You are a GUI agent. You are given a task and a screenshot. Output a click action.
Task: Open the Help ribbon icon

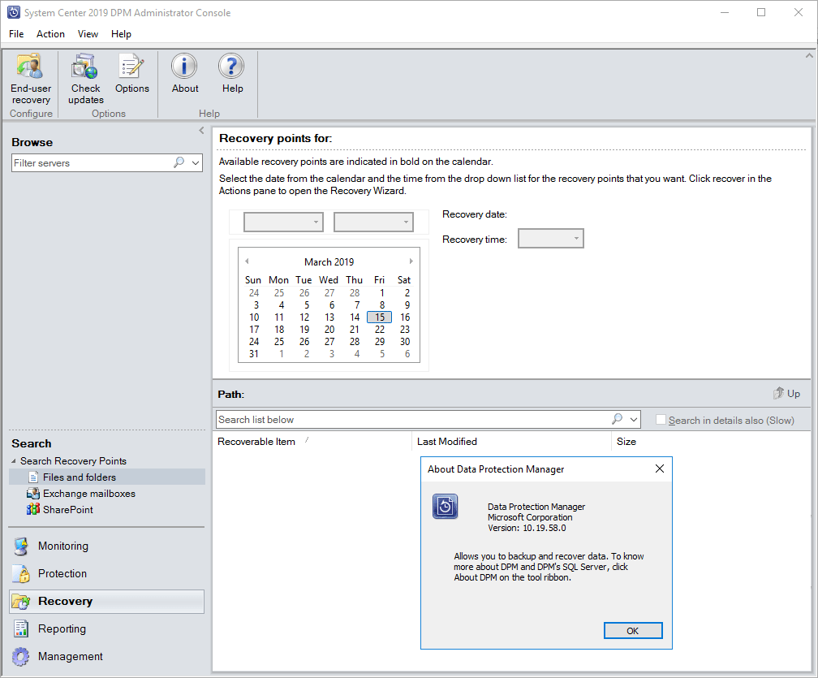click(231, 67)
